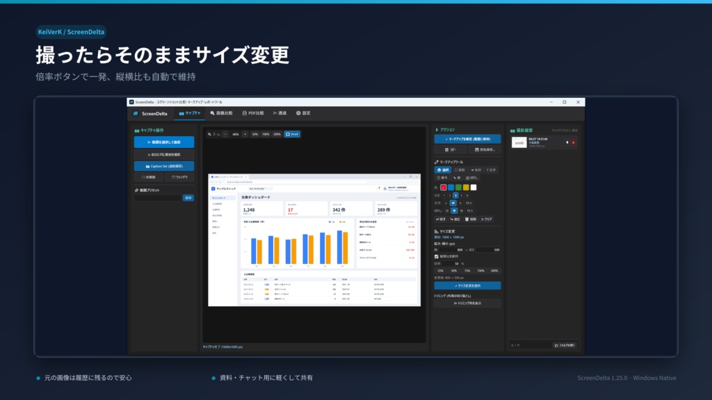The image size is (712, 400).
Task: Choose the green color swatch
Action: tap(459, 187)
